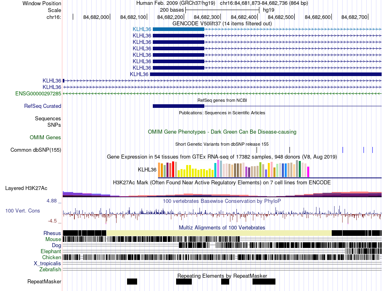Open GENCODE V50lift37 track title
382x291 pixels.
[x=222, y=24]
